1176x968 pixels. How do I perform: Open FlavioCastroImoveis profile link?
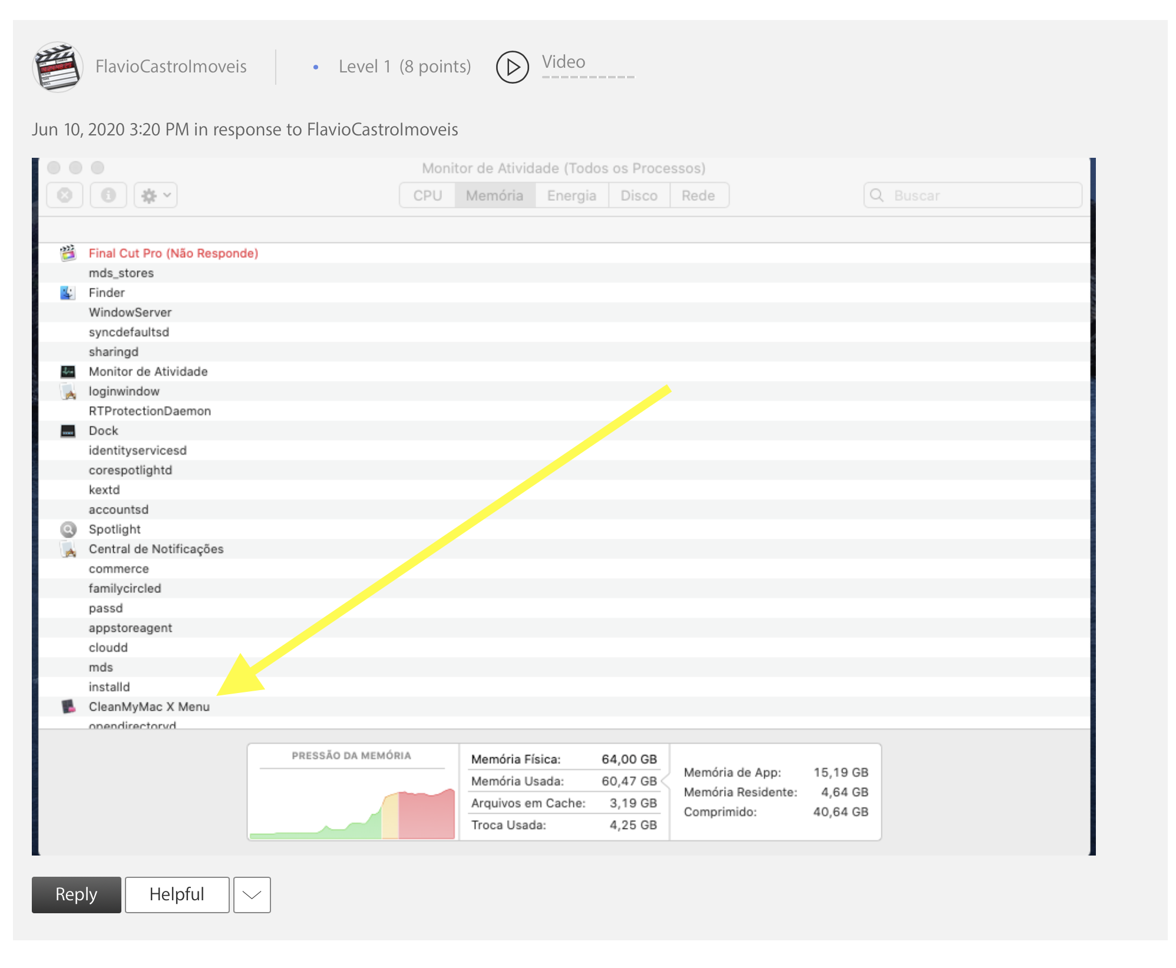[171, 67]
